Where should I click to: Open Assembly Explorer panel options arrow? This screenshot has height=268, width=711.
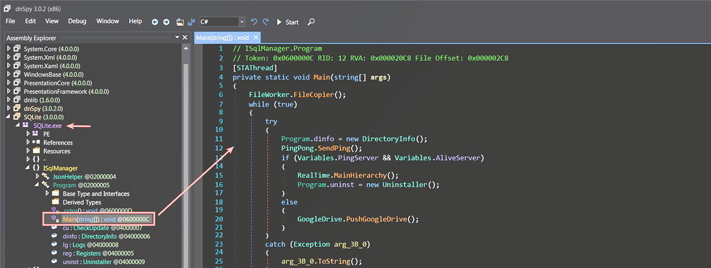(177, 38)
